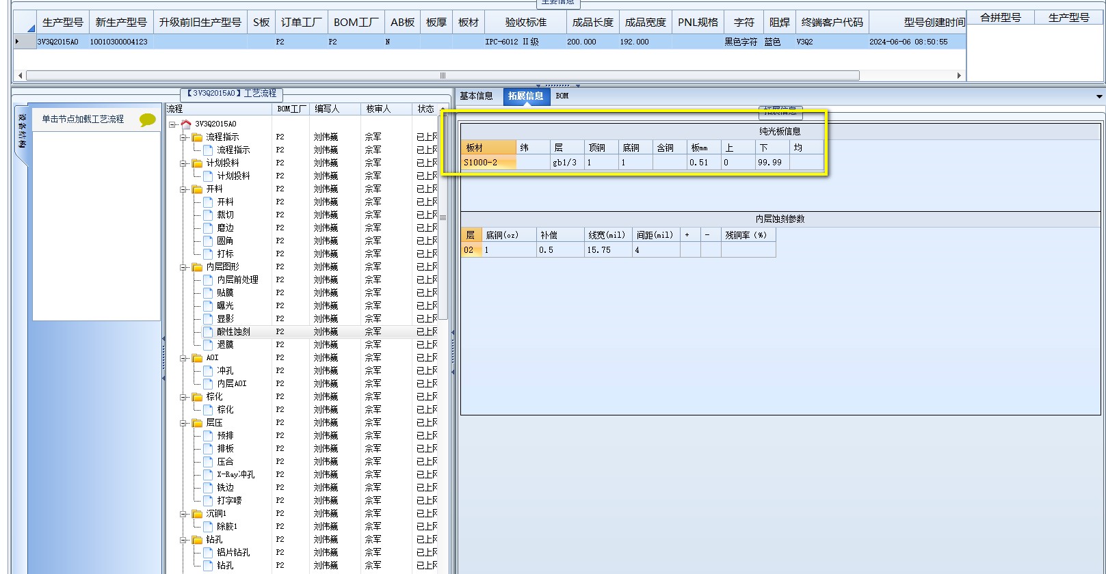Click the document icon beside 打标

click(208, 254)
